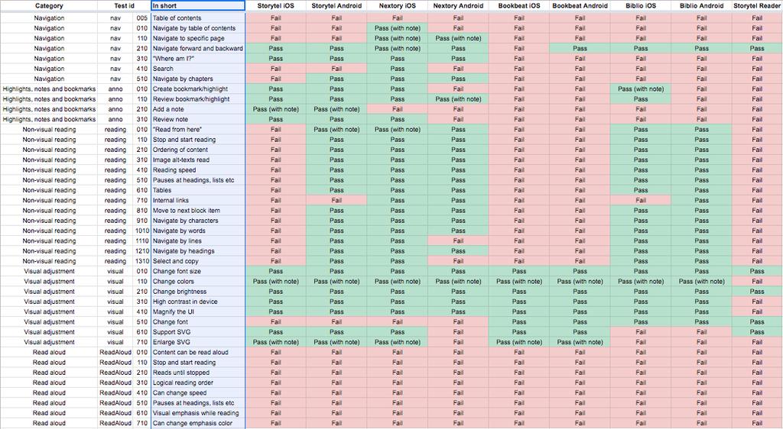Select Nextory Android 'Fail' in 'Navigate by lines' row
Screen dimensions: 783x429
coord(459,241)
